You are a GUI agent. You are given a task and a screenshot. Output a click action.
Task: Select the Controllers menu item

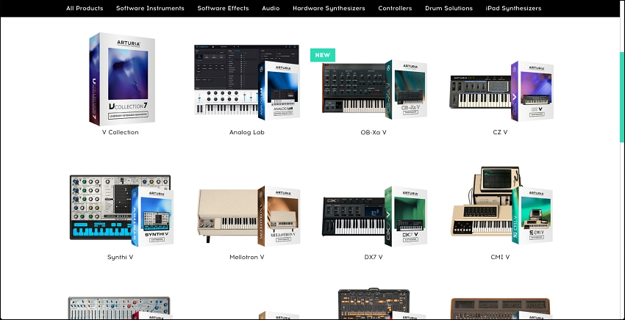pyautogui.click(x=395, y=8)
